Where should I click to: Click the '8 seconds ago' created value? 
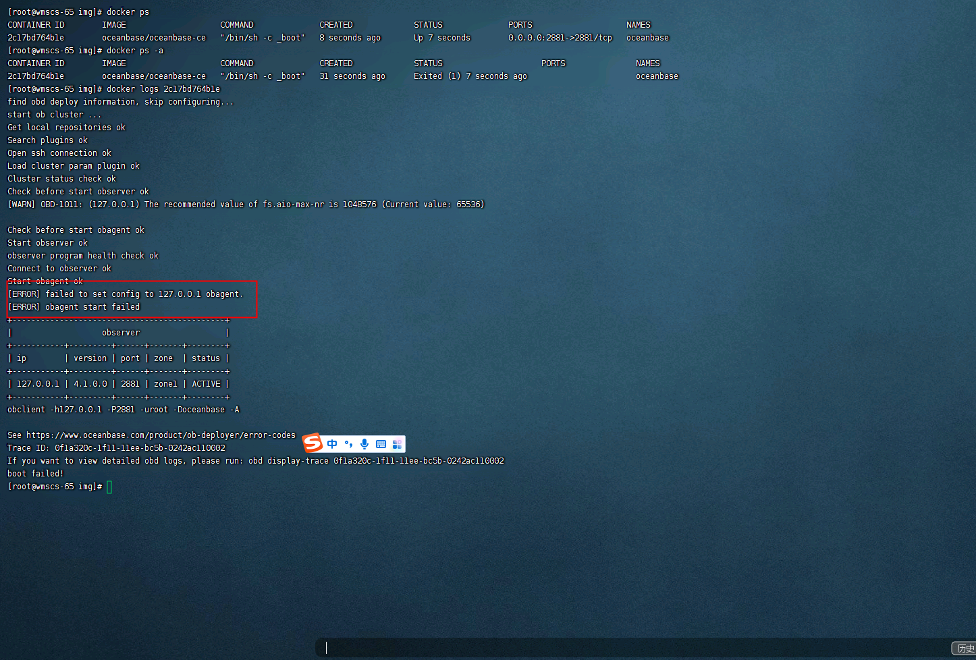pyautogui.click(x=350, y=38)
